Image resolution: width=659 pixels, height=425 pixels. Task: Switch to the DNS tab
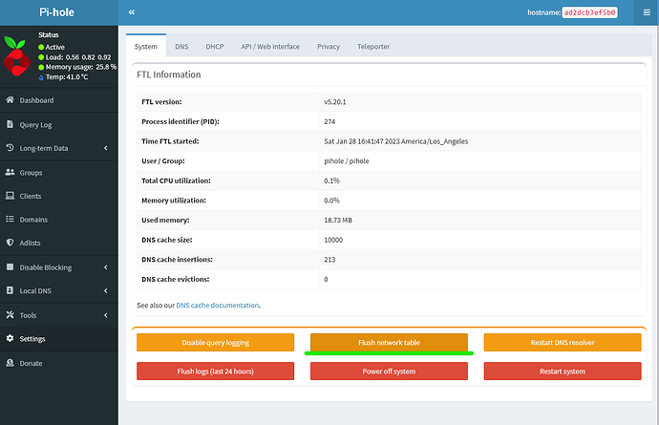(x=181, y=46)
